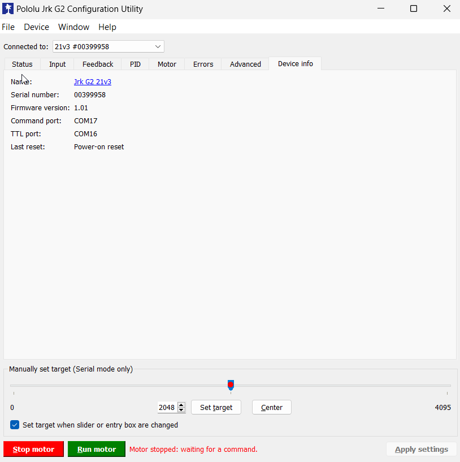
Task: Click the spinbox down arrow for target
Action: [181, 410]
